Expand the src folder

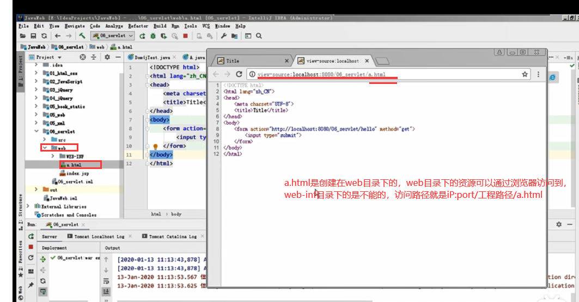45,140
